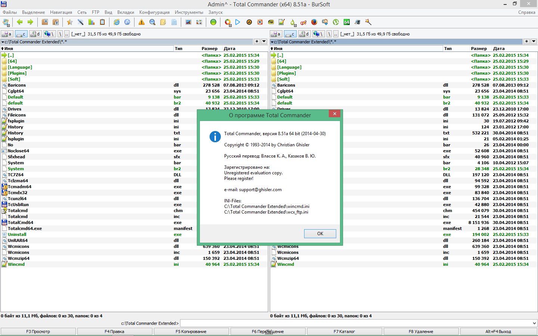Click the green forward arrow in toolbar
This screenshot has width=538, height=336.
pyautogui.click(x=30, y=22)
